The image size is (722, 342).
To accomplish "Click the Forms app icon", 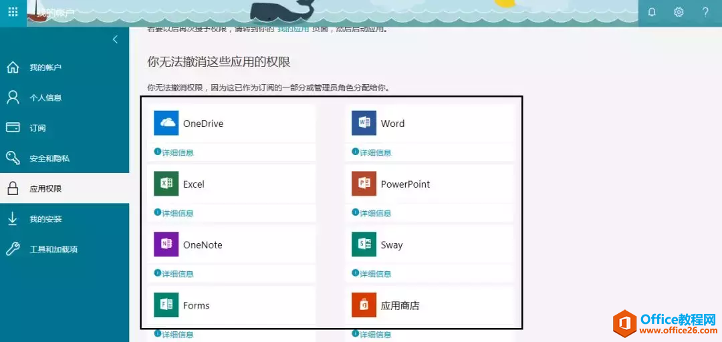I will pos(166,305).
